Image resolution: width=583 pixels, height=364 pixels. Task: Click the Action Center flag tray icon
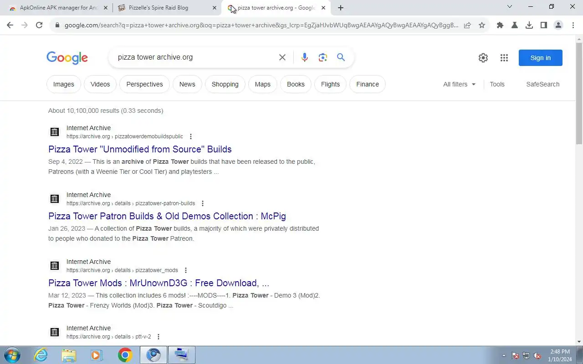tap(515, 356)
